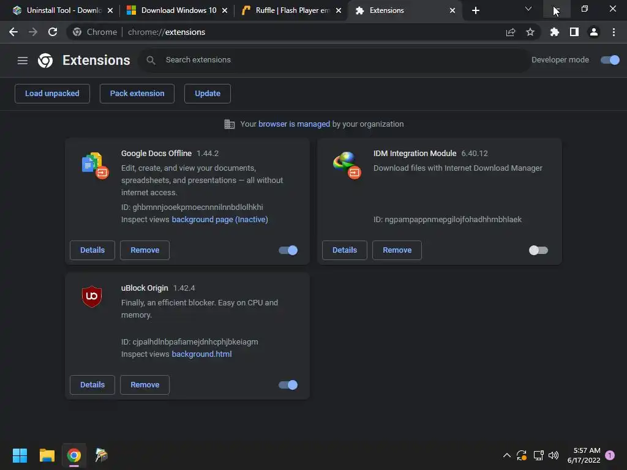Open the side panel icon
Viewport: 627px width, 470px height.
[x=574, y=32]
